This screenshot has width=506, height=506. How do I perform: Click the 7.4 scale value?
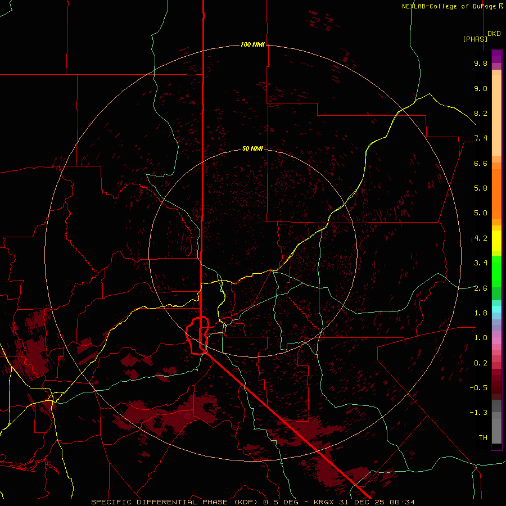[x=481, y=138]
